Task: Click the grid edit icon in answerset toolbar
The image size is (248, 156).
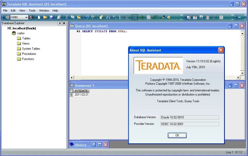Action: [189, 17]
